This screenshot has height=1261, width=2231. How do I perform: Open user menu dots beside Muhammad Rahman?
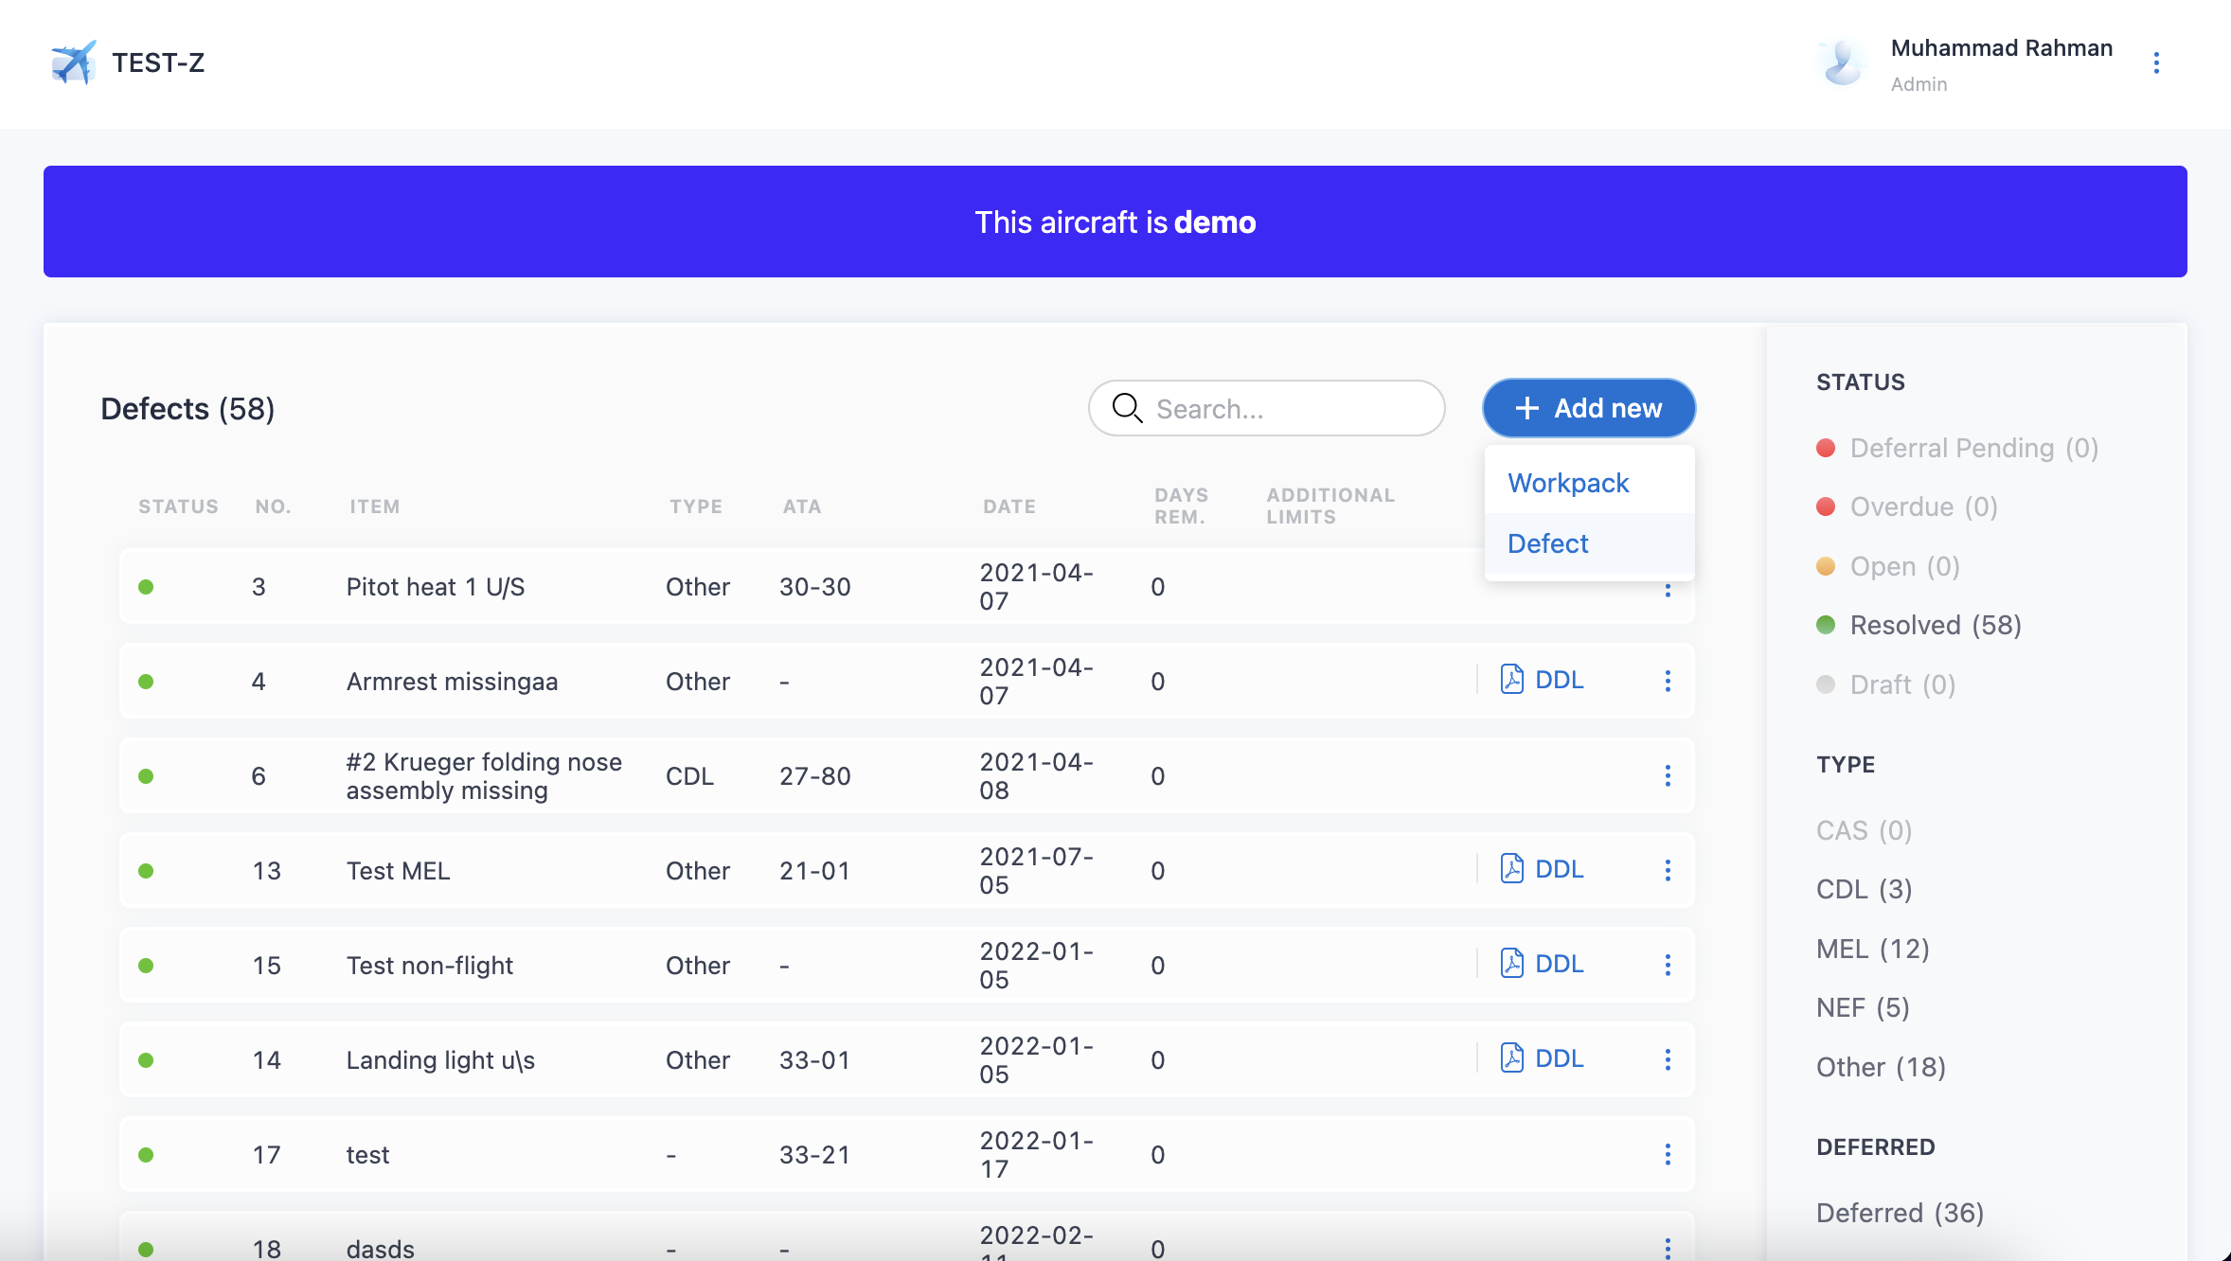(x=2156, y=63)
